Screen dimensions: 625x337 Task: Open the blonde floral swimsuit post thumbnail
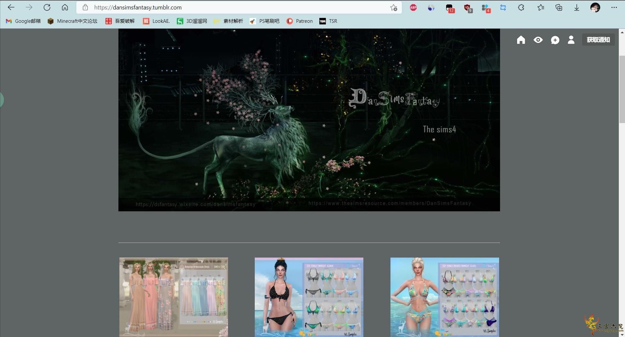coord(445,297)
